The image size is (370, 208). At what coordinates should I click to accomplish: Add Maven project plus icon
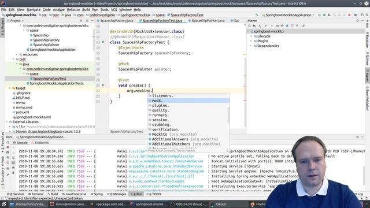coord(266,26)
